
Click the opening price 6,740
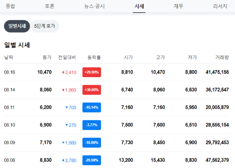[127, 90]
